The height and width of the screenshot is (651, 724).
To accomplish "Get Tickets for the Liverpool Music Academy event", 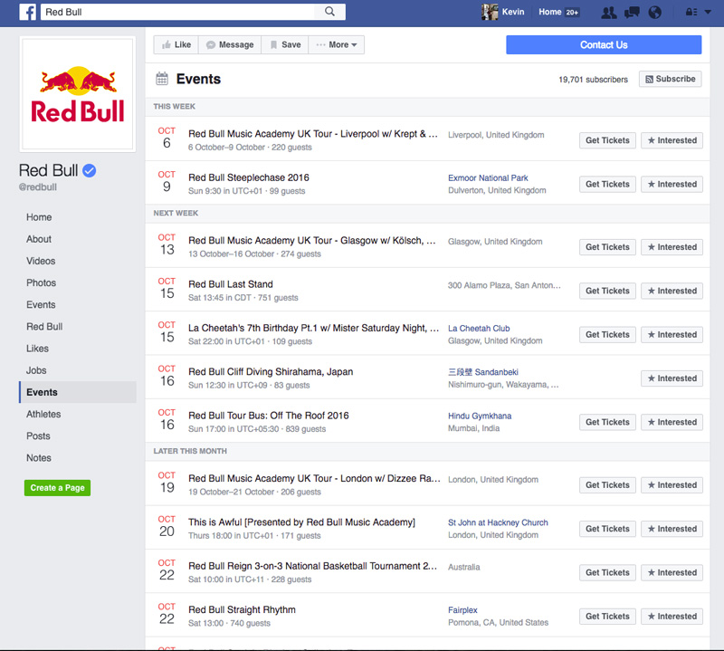I will (607, 140).
